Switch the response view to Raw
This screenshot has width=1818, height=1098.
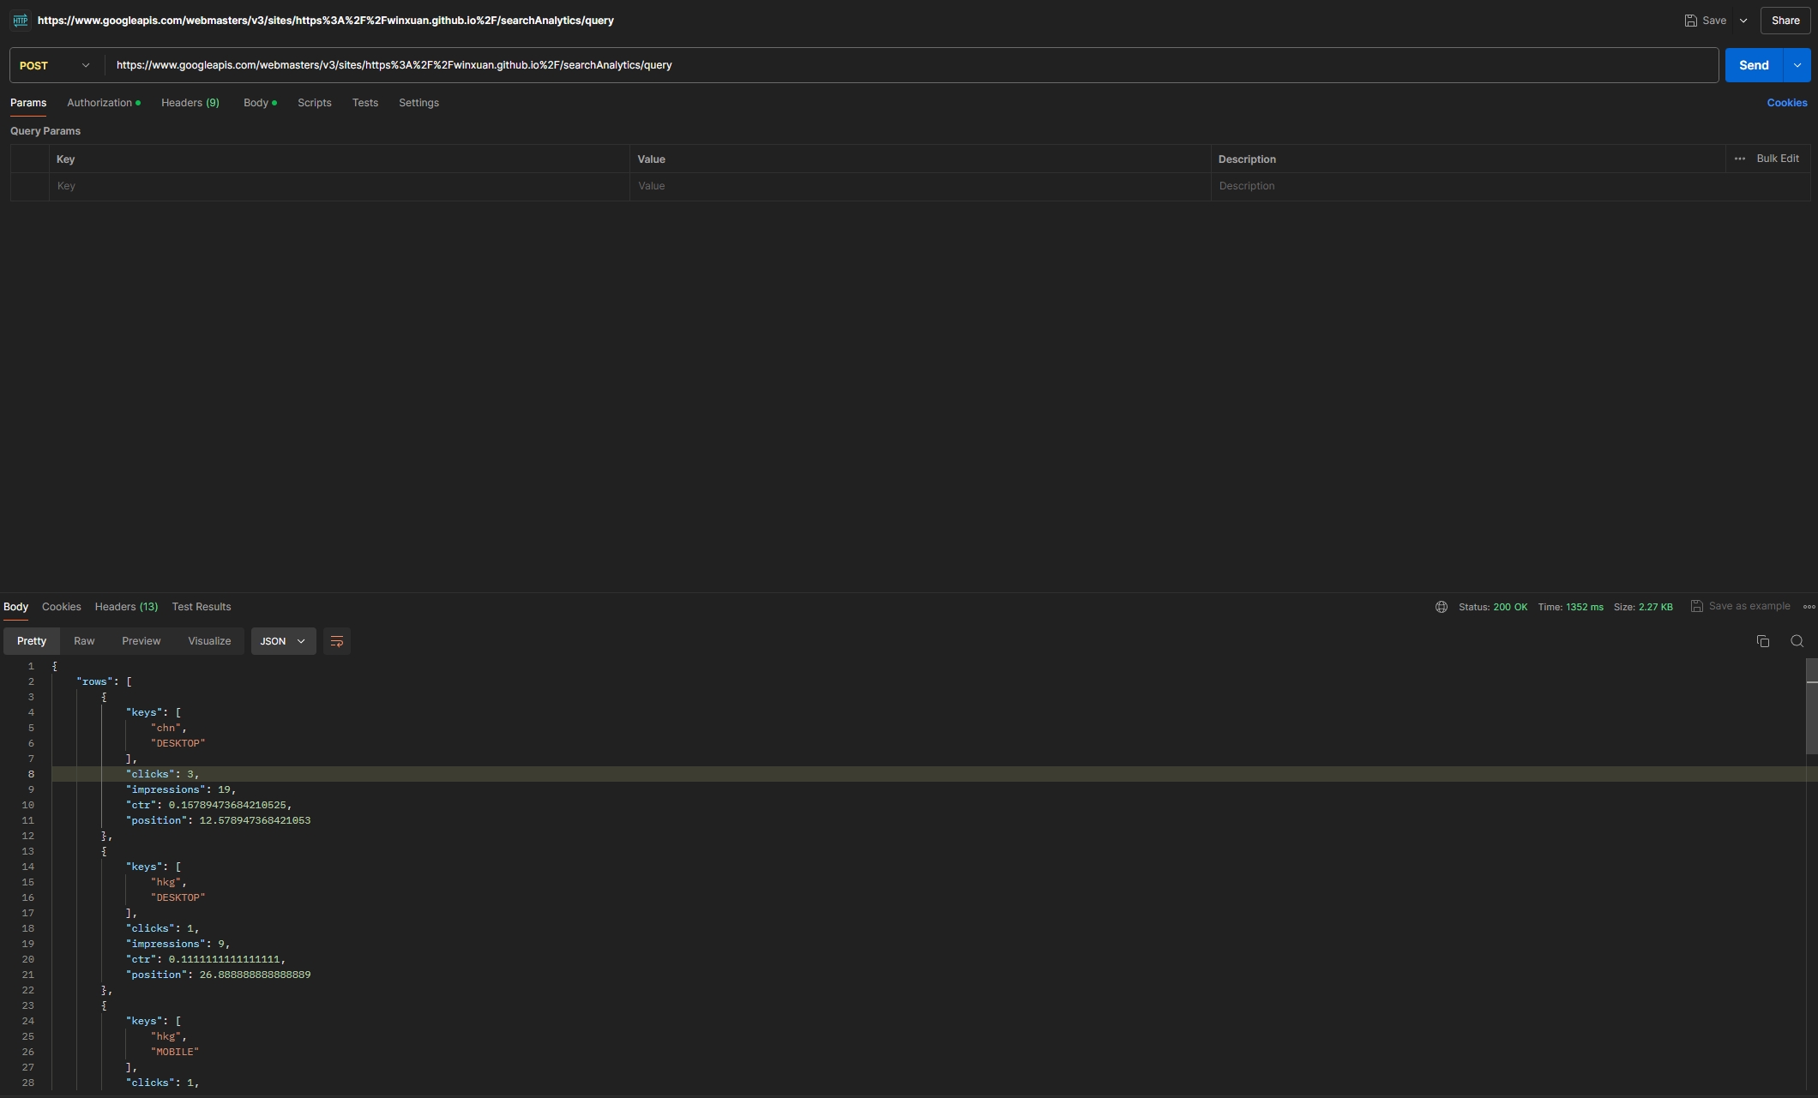pos(84,641)
